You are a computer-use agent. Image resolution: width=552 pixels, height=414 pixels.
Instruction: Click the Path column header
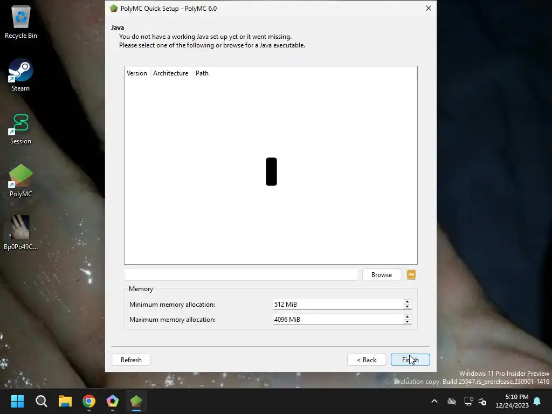[x=202, y=73]
